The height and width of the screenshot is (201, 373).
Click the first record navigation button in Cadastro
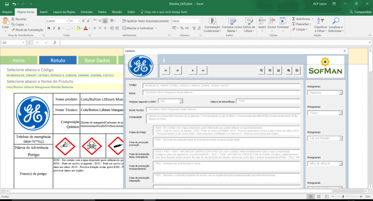[165, 71]
